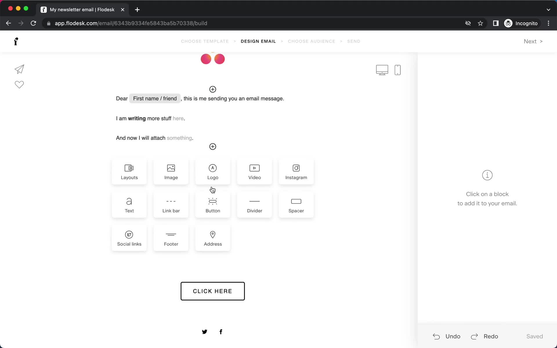Screen dimensions: 557x348
Task: Click the add block plus icon
Action: pos(213,146)
